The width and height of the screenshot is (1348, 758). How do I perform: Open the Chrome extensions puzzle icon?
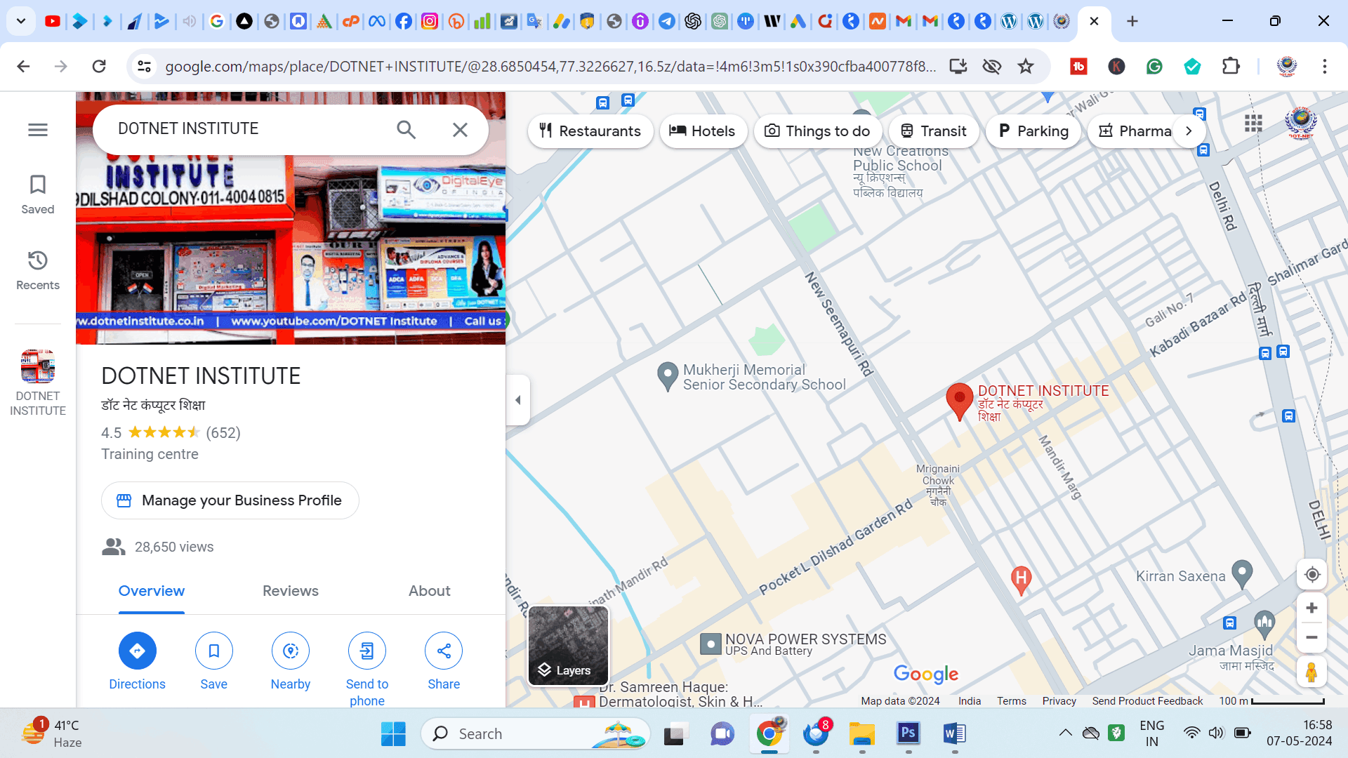point(1231,67)
